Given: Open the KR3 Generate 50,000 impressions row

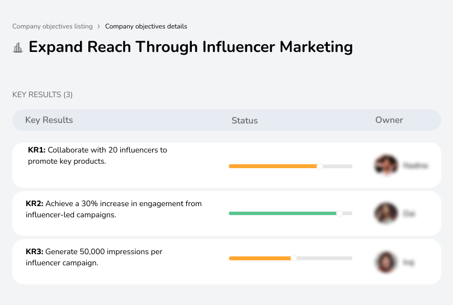Looking at the screenshot, I should click(226, 261).
